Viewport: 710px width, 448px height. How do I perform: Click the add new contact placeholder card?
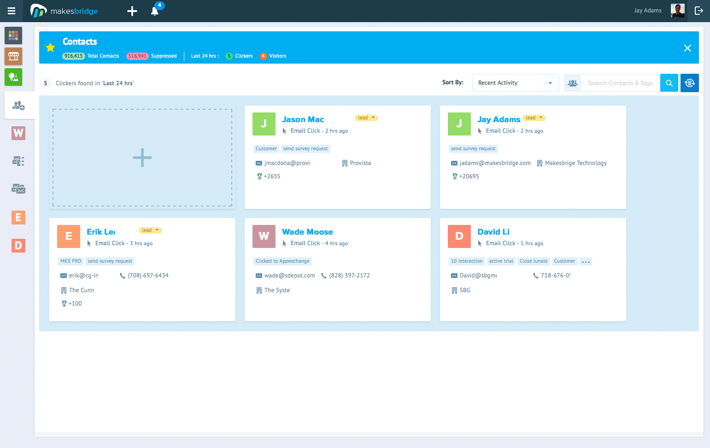click(x=142, y=158)
